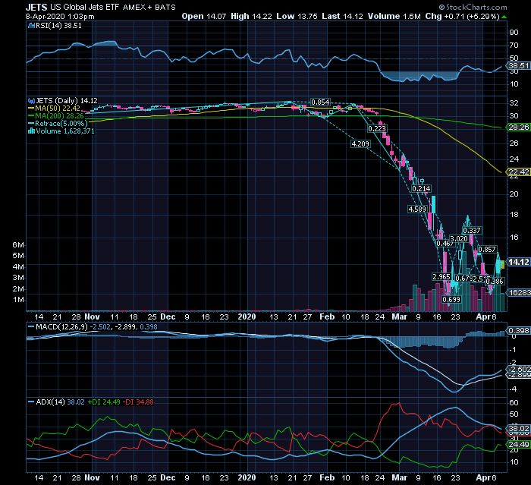Screen dimensions: 531x485
Task: Click the 3.020 retracement label
Action: coord(459,239)
